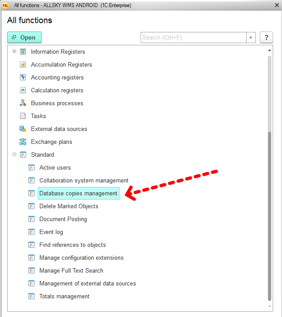The width and height of the screenshot is (282, 317).
Task: Click the Event log icon
Action: tap(31, 232)
